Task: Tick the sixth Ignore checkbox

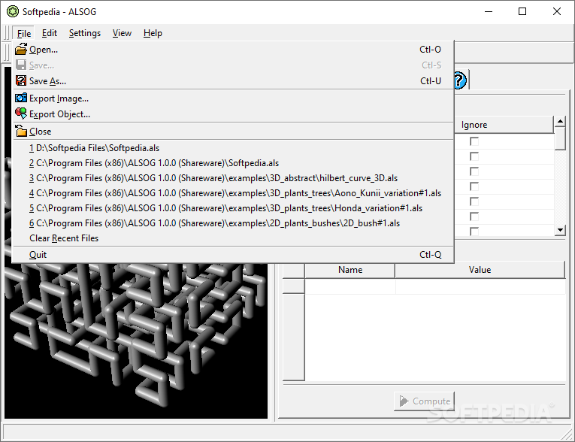Action: (474, 216)
